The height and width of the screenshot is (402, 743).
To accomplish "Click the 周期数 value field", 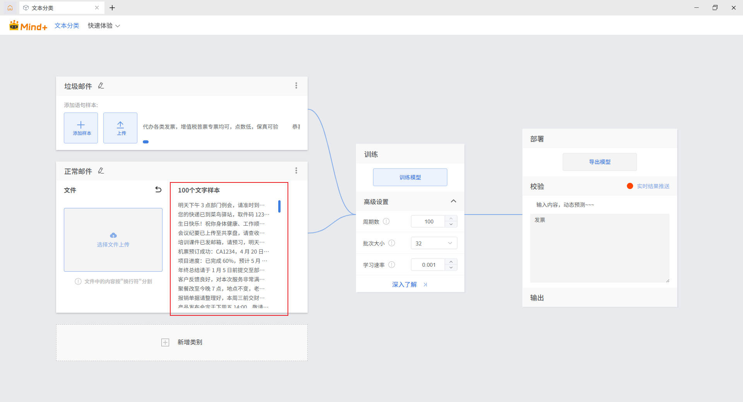I will [x=428, y=221].
